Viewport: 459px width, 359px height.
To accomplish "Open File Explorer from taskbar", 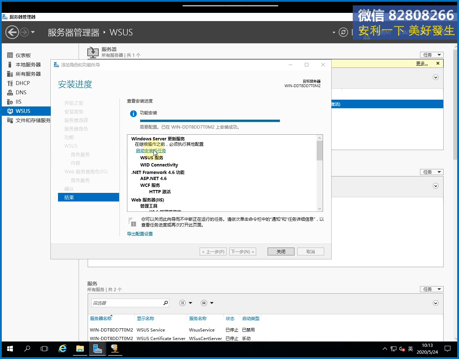I will click(80, 349).
